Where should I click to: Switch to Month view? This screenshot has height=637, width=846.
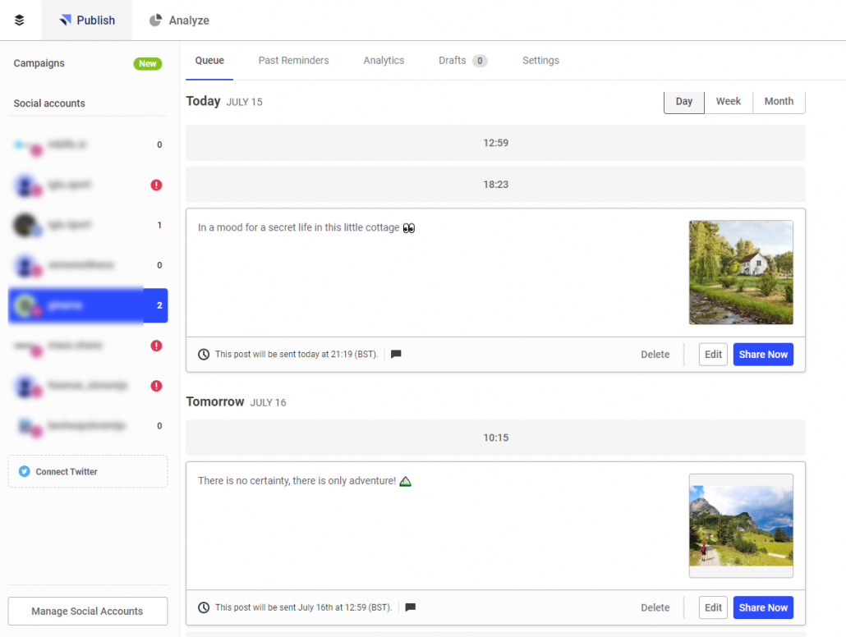pos(779,102)
